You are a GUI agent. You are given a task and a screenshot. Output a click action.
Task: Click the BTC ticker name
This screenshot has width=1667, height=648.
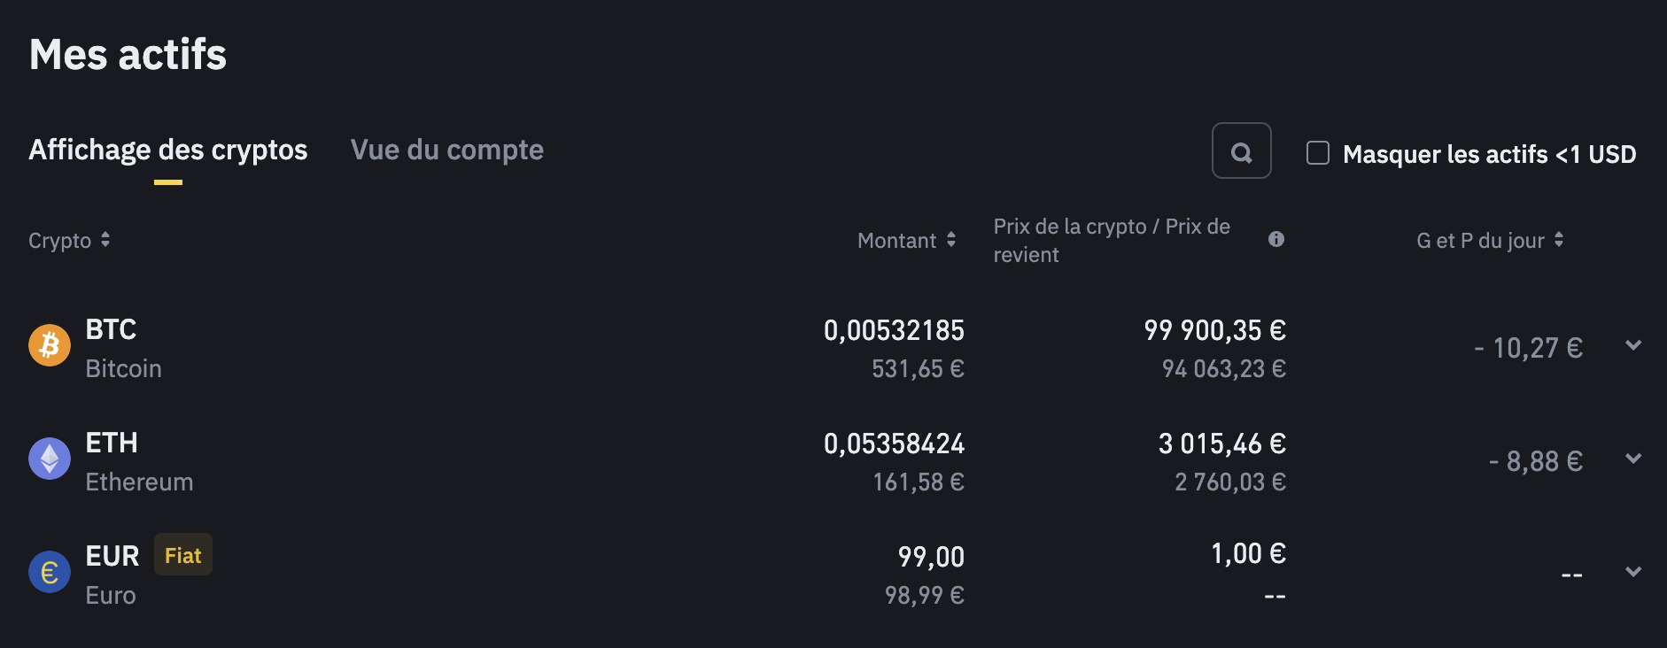111,329
